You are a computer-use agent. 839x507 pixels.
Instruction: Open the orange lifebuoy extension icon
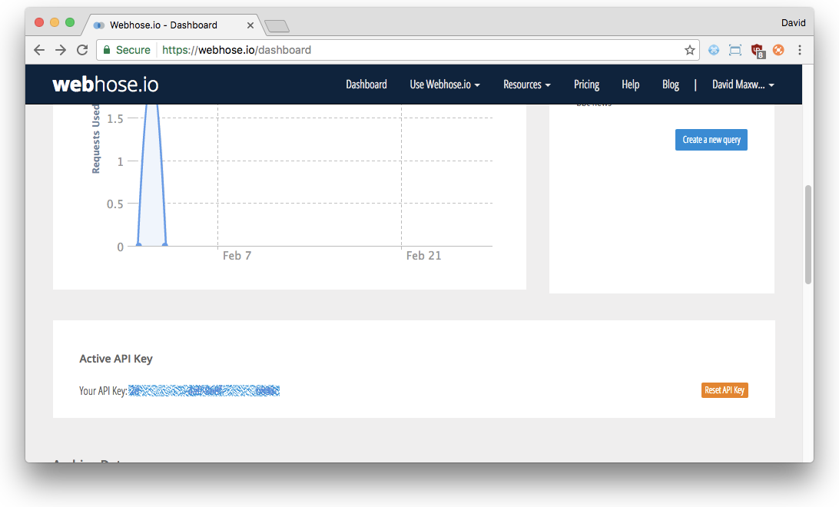tap(778, 50)
